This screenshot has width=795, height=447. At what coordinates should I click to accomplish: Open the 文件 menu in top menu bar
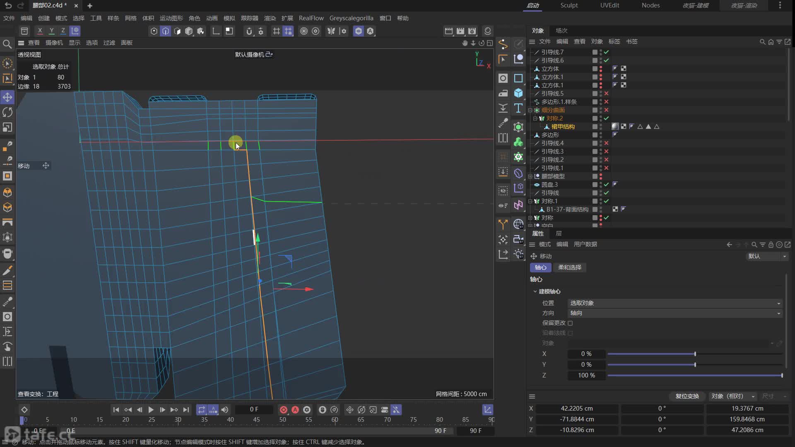click(x=9, y=18)
